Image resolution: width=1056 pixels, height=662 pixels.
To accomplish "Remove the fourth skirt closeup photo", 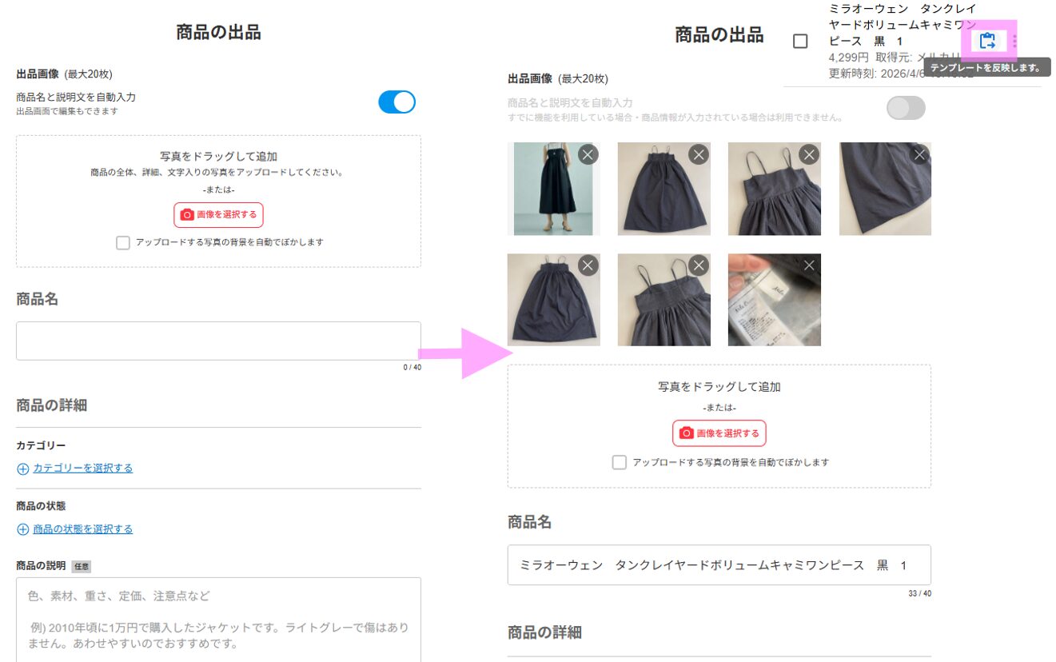I will click(x=919, y=154).
